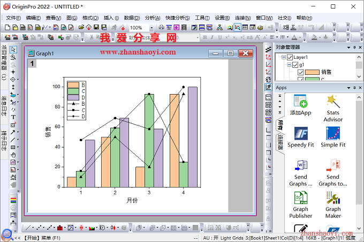This screenshot has width=364, height=242.
Task: Open the 项目管理器 side tab
Action: [x=4, y=63]
